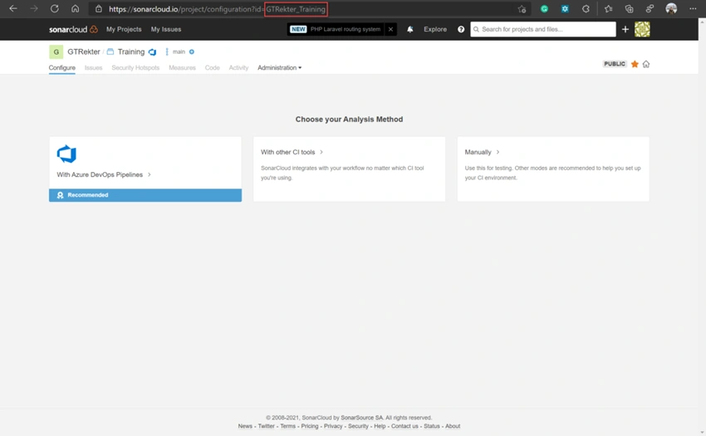
Task: Expand the Administration dropdown menu
Action: pos(279,67)
